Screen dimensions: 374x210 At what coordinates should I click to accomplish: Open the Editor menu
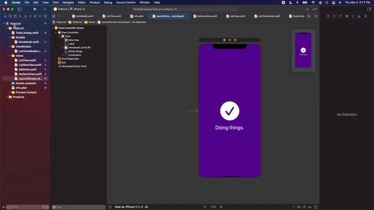82,2
